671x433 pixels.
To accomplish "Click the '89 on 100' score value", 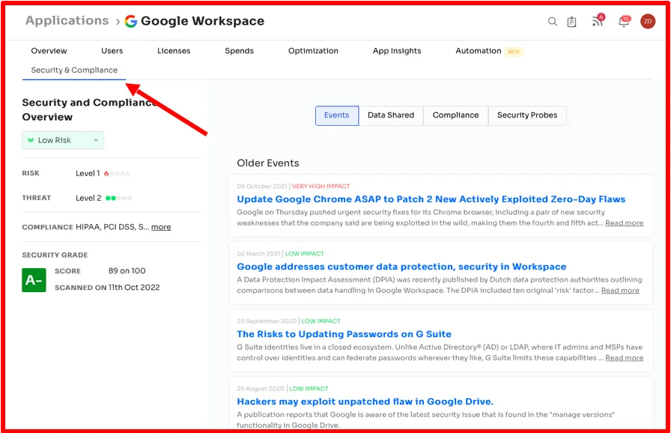I will coord(127,271).
